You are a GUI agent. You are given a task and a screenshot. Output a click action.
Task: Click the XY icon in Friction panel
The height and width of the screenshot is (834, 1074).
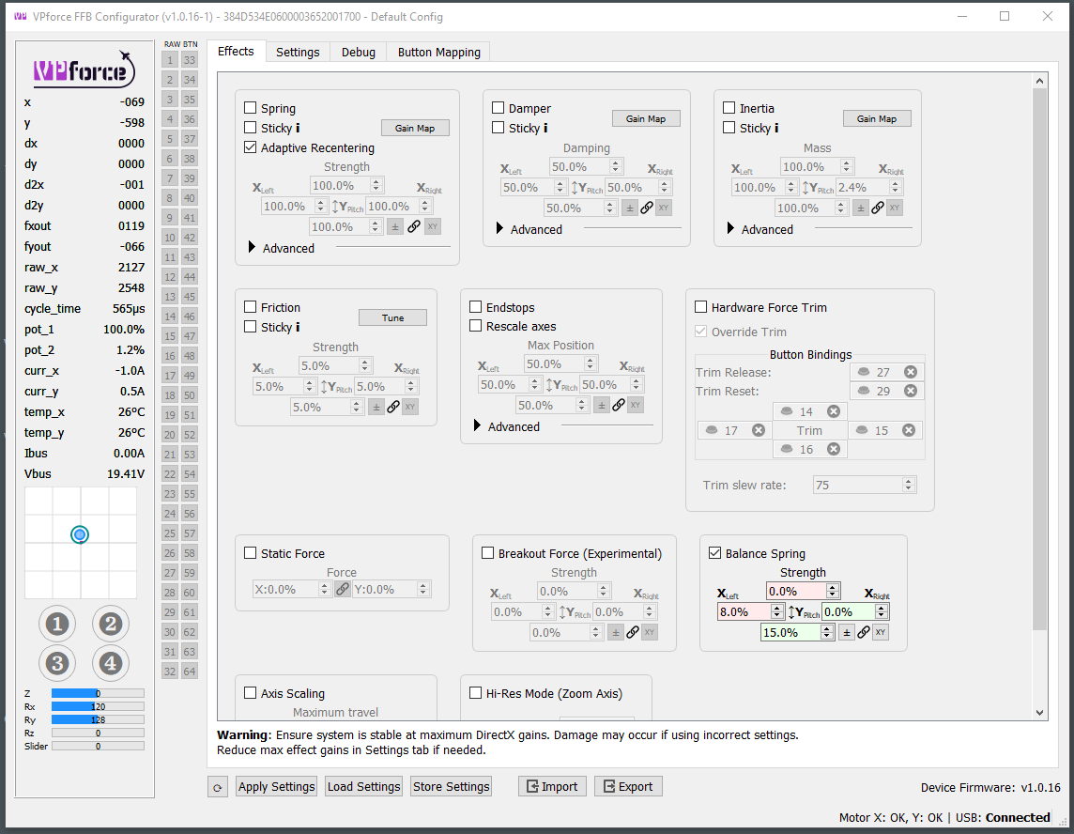[x=410, y=407]
